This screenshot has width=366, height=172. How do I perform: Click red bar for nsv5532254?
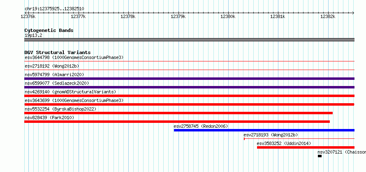coord(178,113)
